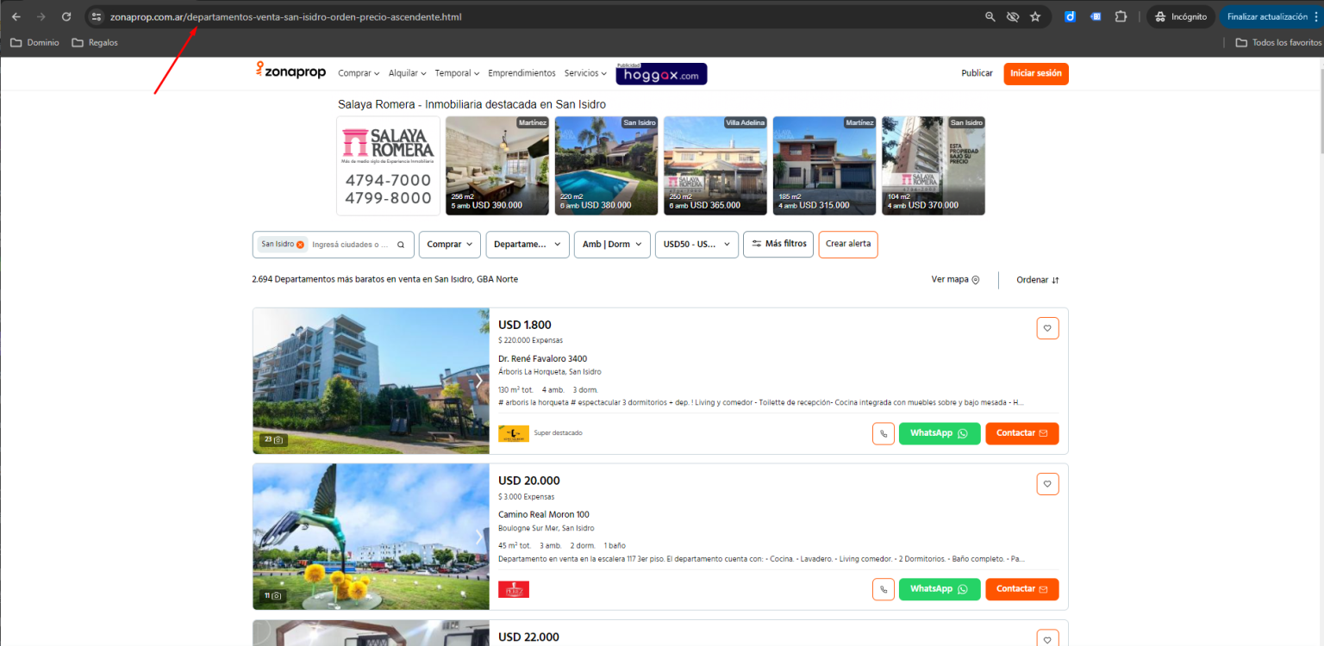This screenshot has height=646, width=1324.
Task: Open WhatsApp chat for the Camino Real Moron listing
Action: tap(939, 589)
